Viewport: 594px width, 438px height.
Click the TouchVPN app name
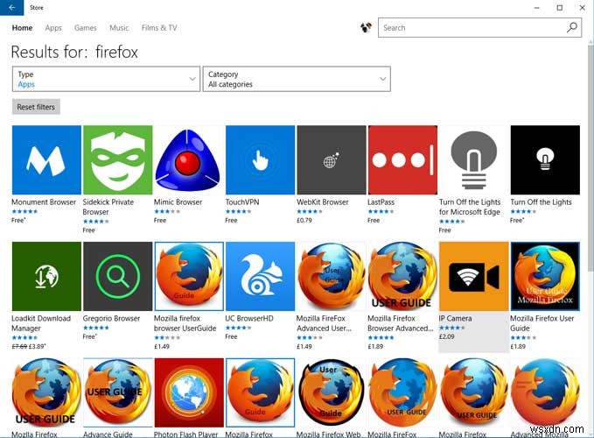pos(242,202)
